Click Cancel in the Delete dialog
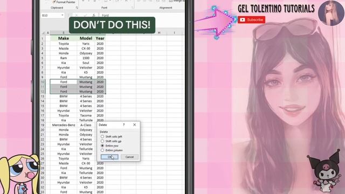345x194 pixels. [x=129, y=157]
